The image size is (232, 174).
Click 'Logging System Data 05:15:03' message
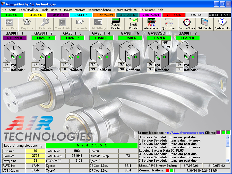(x=161, y=151)
